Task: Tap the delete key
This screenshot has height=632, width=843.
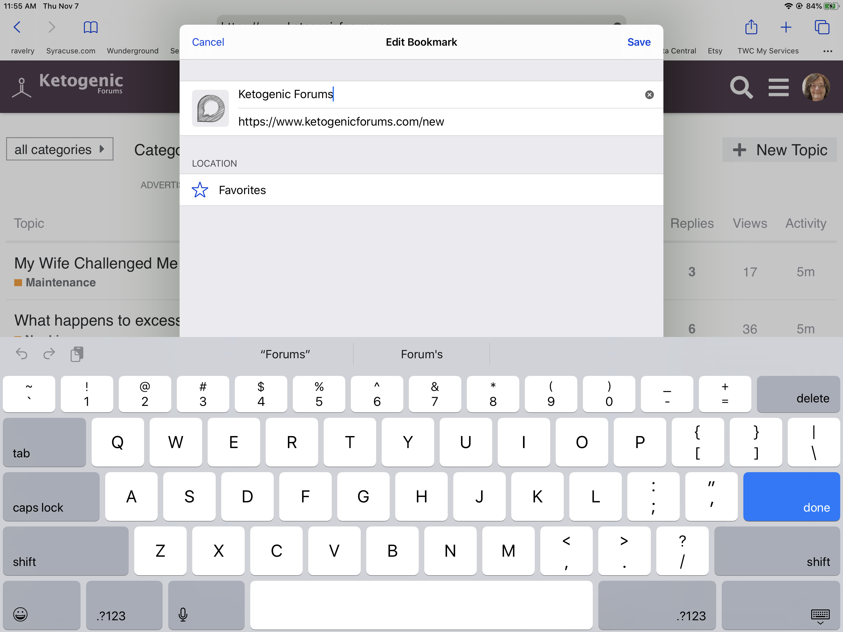Action: click(798, 394)
